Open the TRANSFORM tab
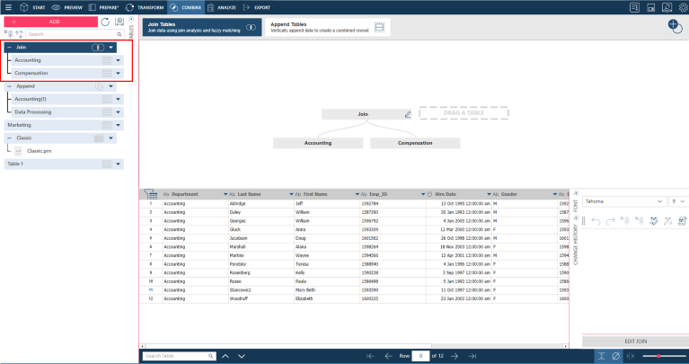This screenshot has width=689, height=364. click(x=145, y=7)
